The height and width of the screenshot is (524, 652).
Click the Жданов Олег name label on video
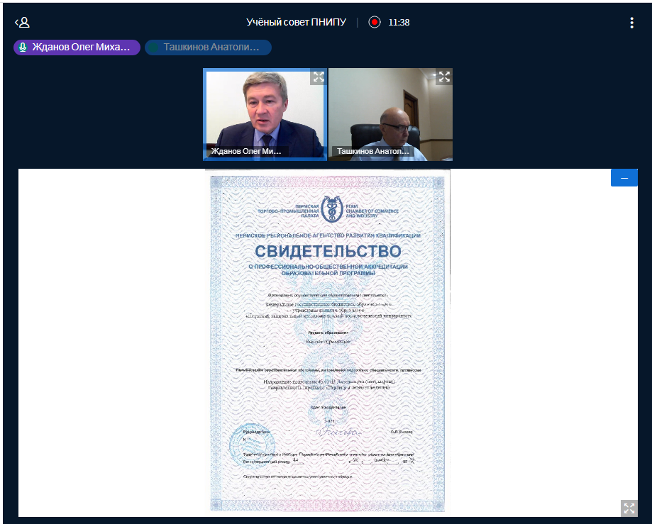click(x=246, y=151)
